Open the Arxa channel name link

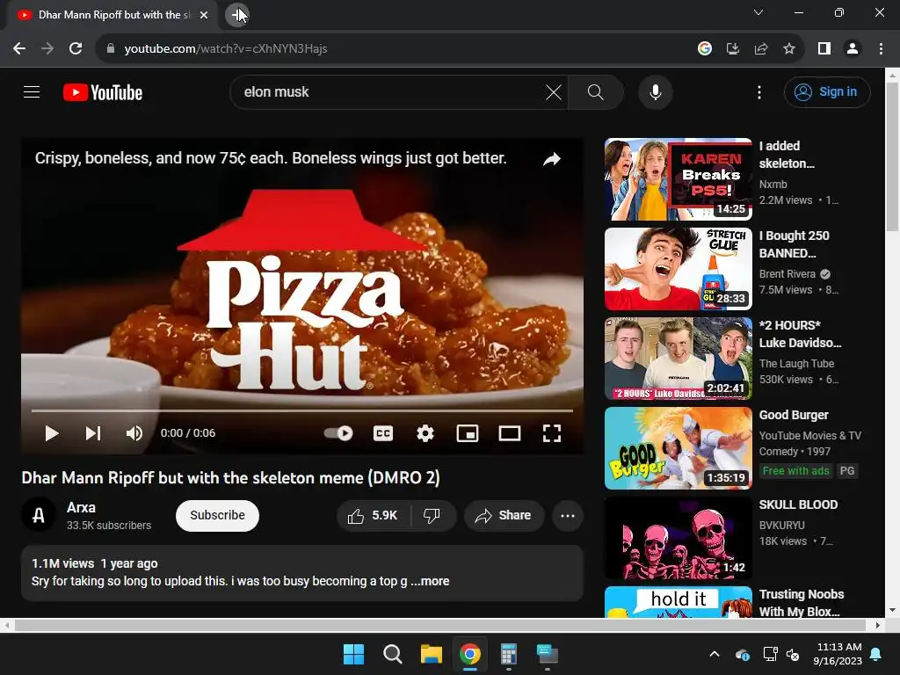(81, 507)
